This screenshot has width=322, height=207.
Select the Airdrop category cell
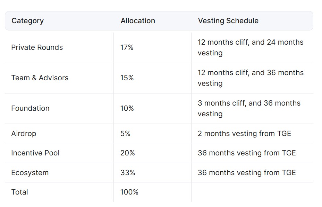point(24,133)
